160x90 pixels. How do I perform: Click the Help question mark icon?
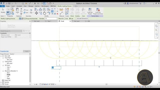(144, 3)
